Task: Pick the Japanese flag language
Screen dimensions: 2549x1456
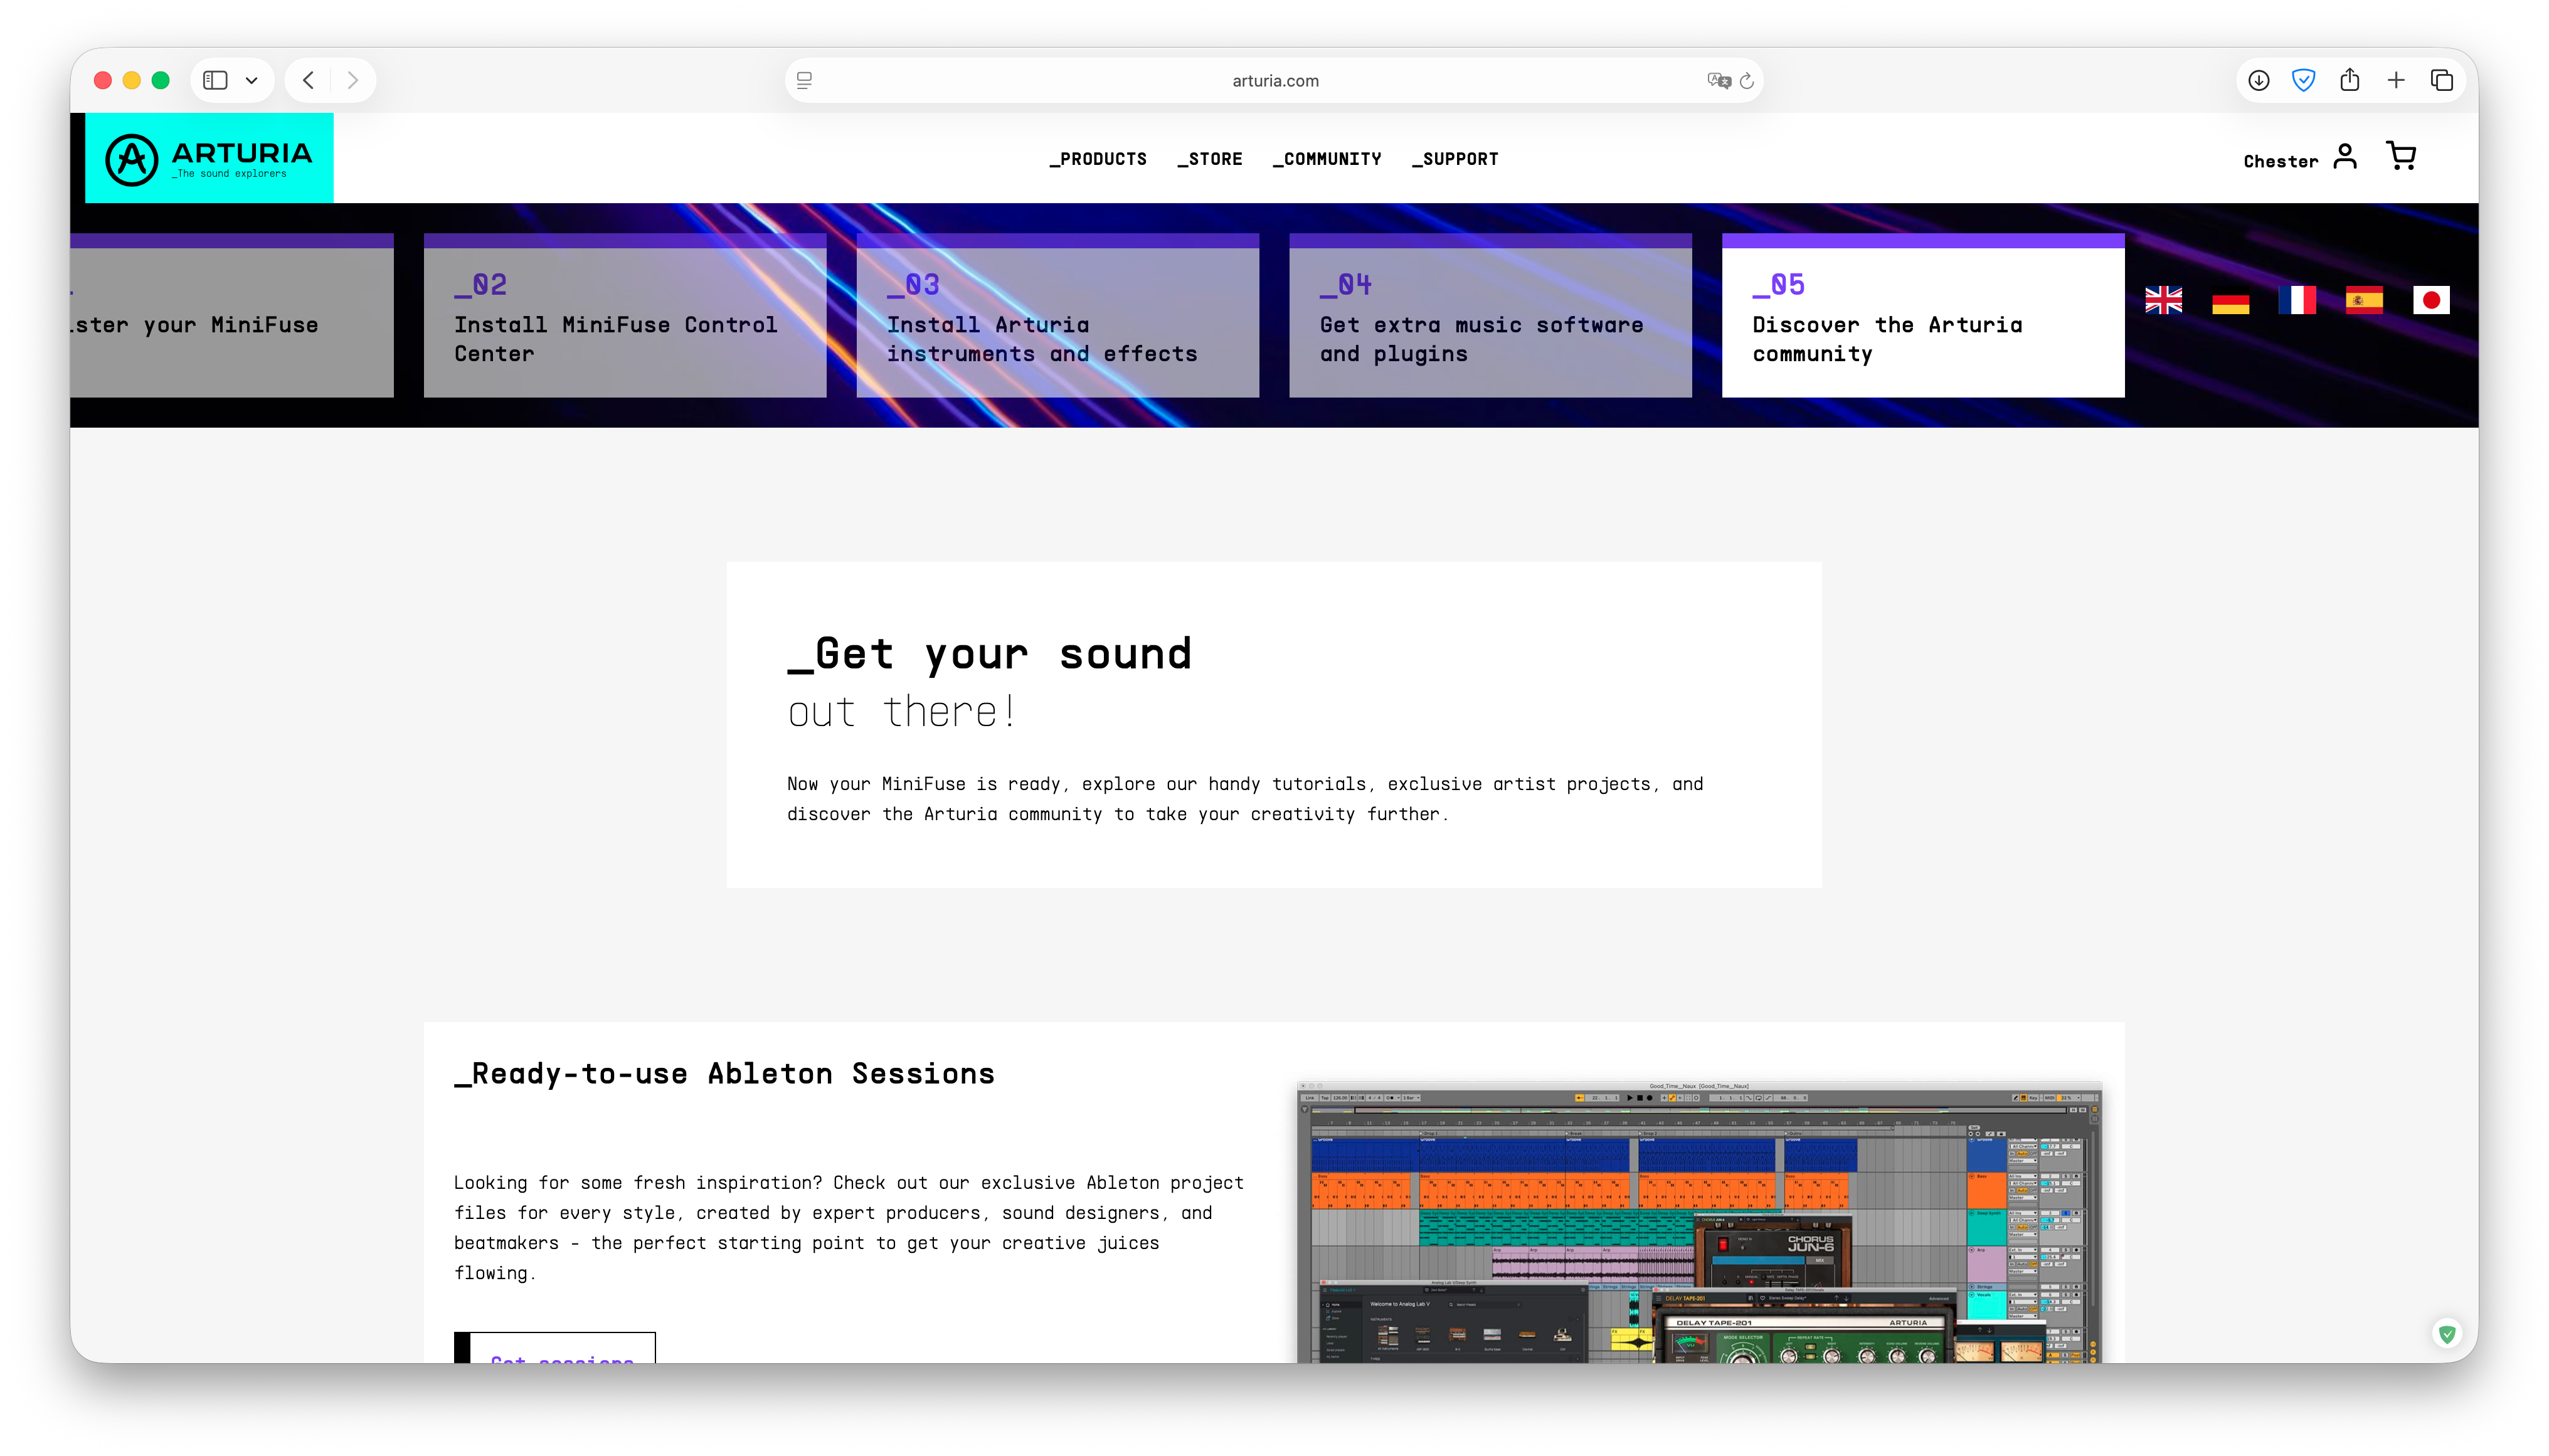Action: [x=2431, y=300]
